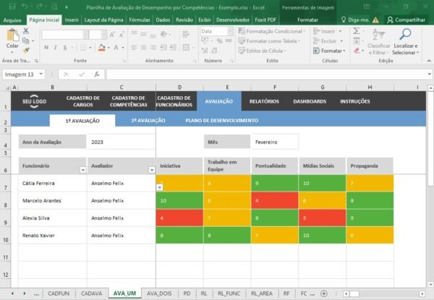
Task: Click the Undo arrow icon
Action: pyautogui.click(x=25, y=7)
